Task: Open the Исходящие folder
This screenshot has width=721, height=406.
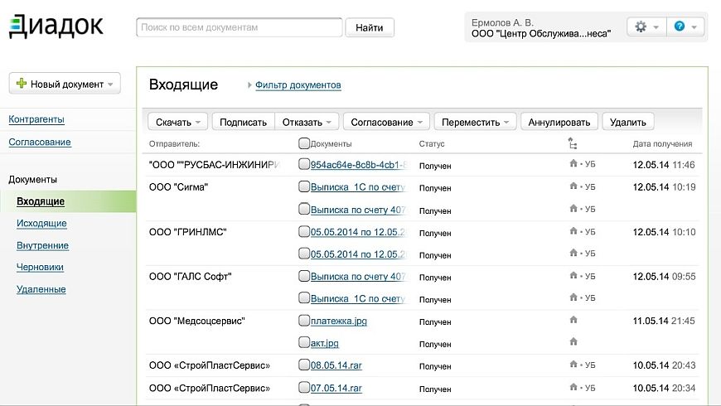Action: click(41, 223)
